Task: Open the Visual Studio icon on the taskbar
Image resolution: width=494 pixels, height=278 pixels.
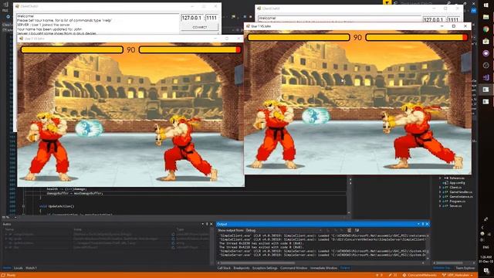Action: click(x=486, y=77)
